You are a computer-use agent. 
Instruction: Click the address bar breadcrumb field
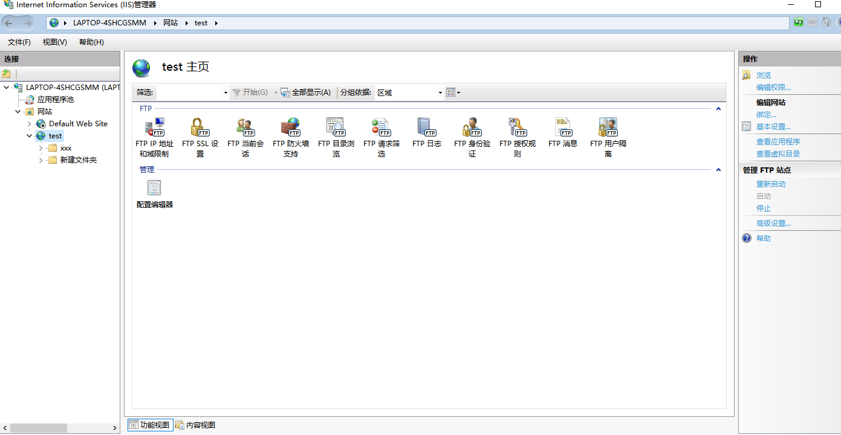pos(418,23)
